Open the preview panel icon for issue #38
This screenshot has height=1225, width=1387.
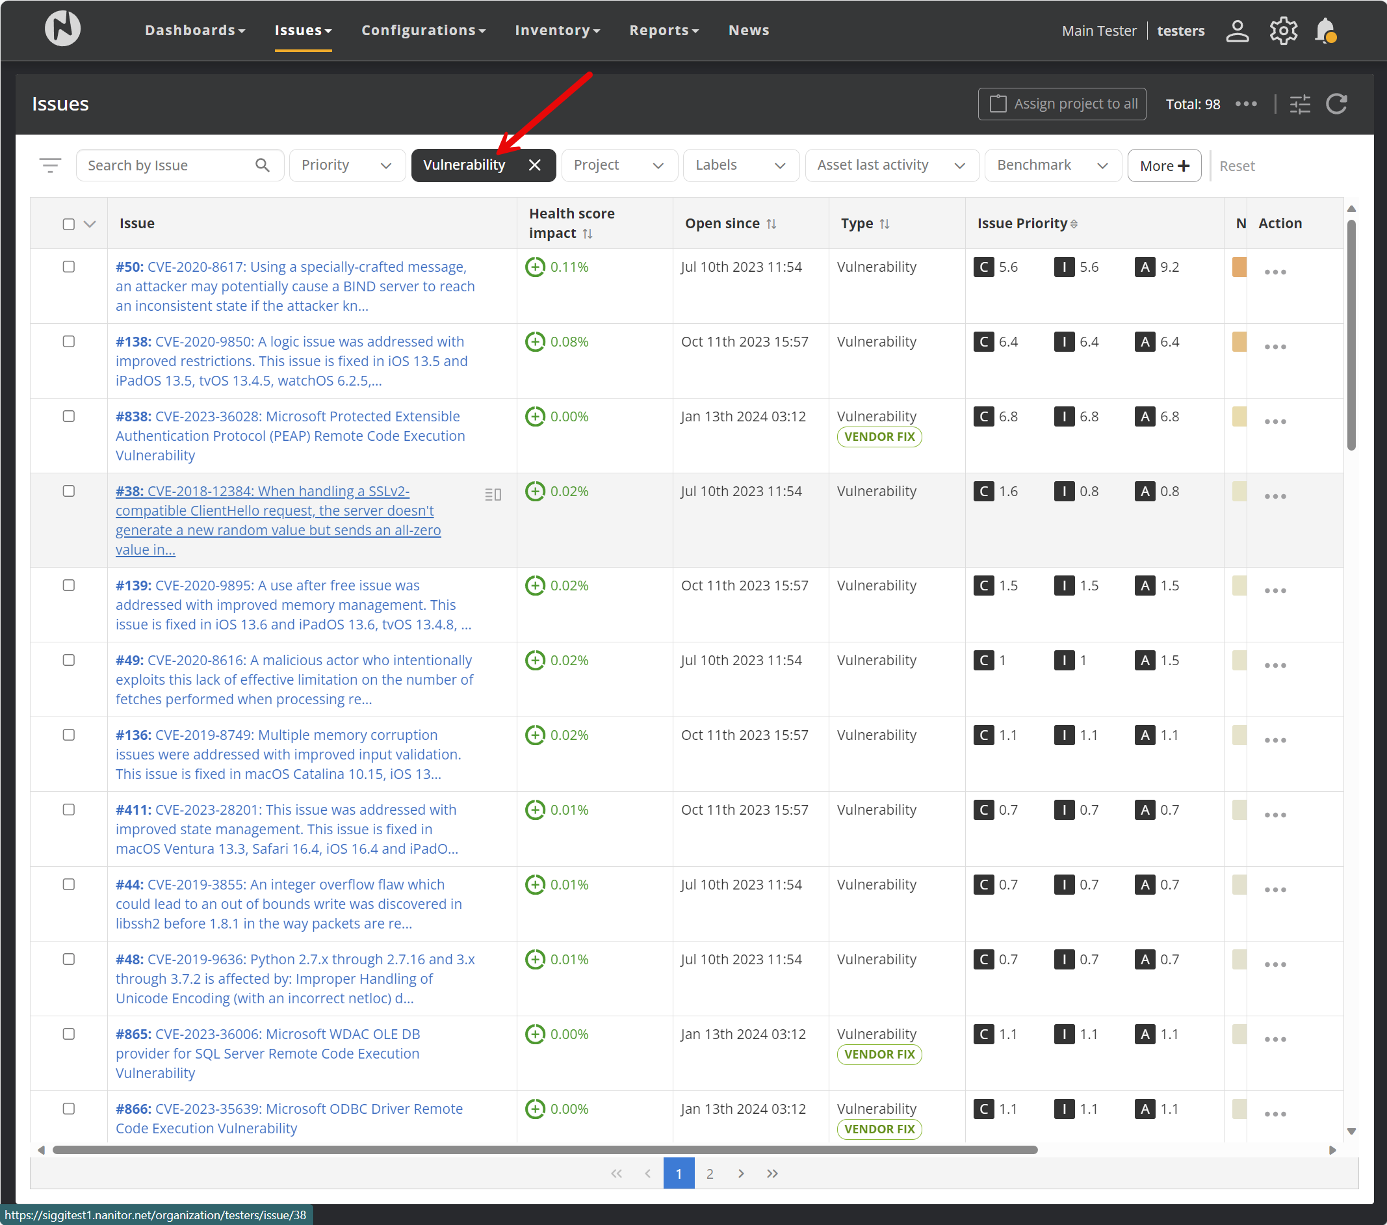point(493,494)
